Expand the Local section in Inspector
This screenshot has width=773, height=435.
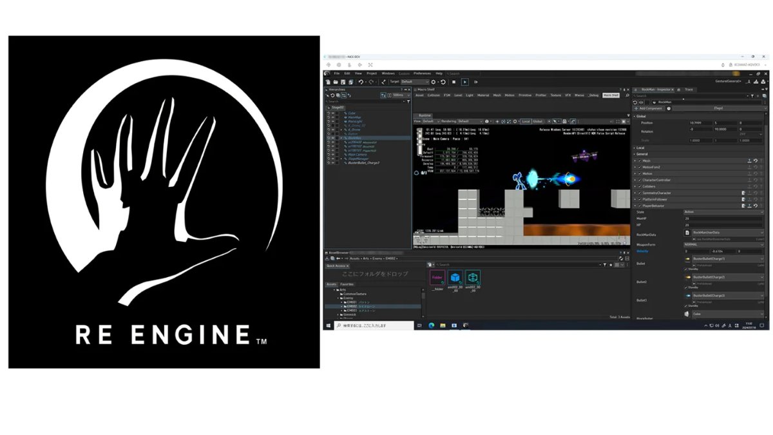635,148
